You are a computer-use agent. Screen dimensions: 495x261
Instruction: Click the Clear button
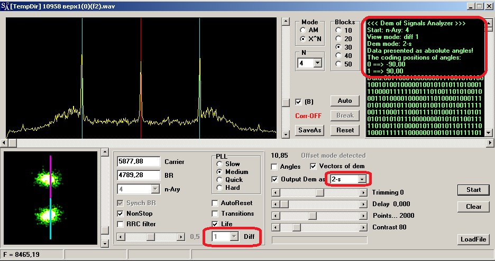click(473, 207)
